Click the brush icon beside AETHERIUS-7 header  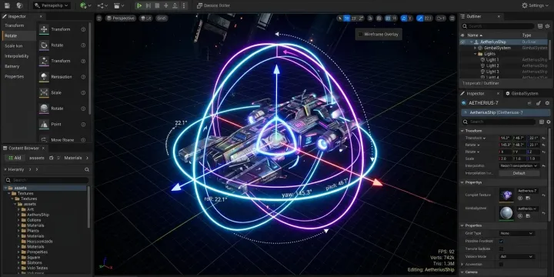pyautogui.click(x=538, y=103)
